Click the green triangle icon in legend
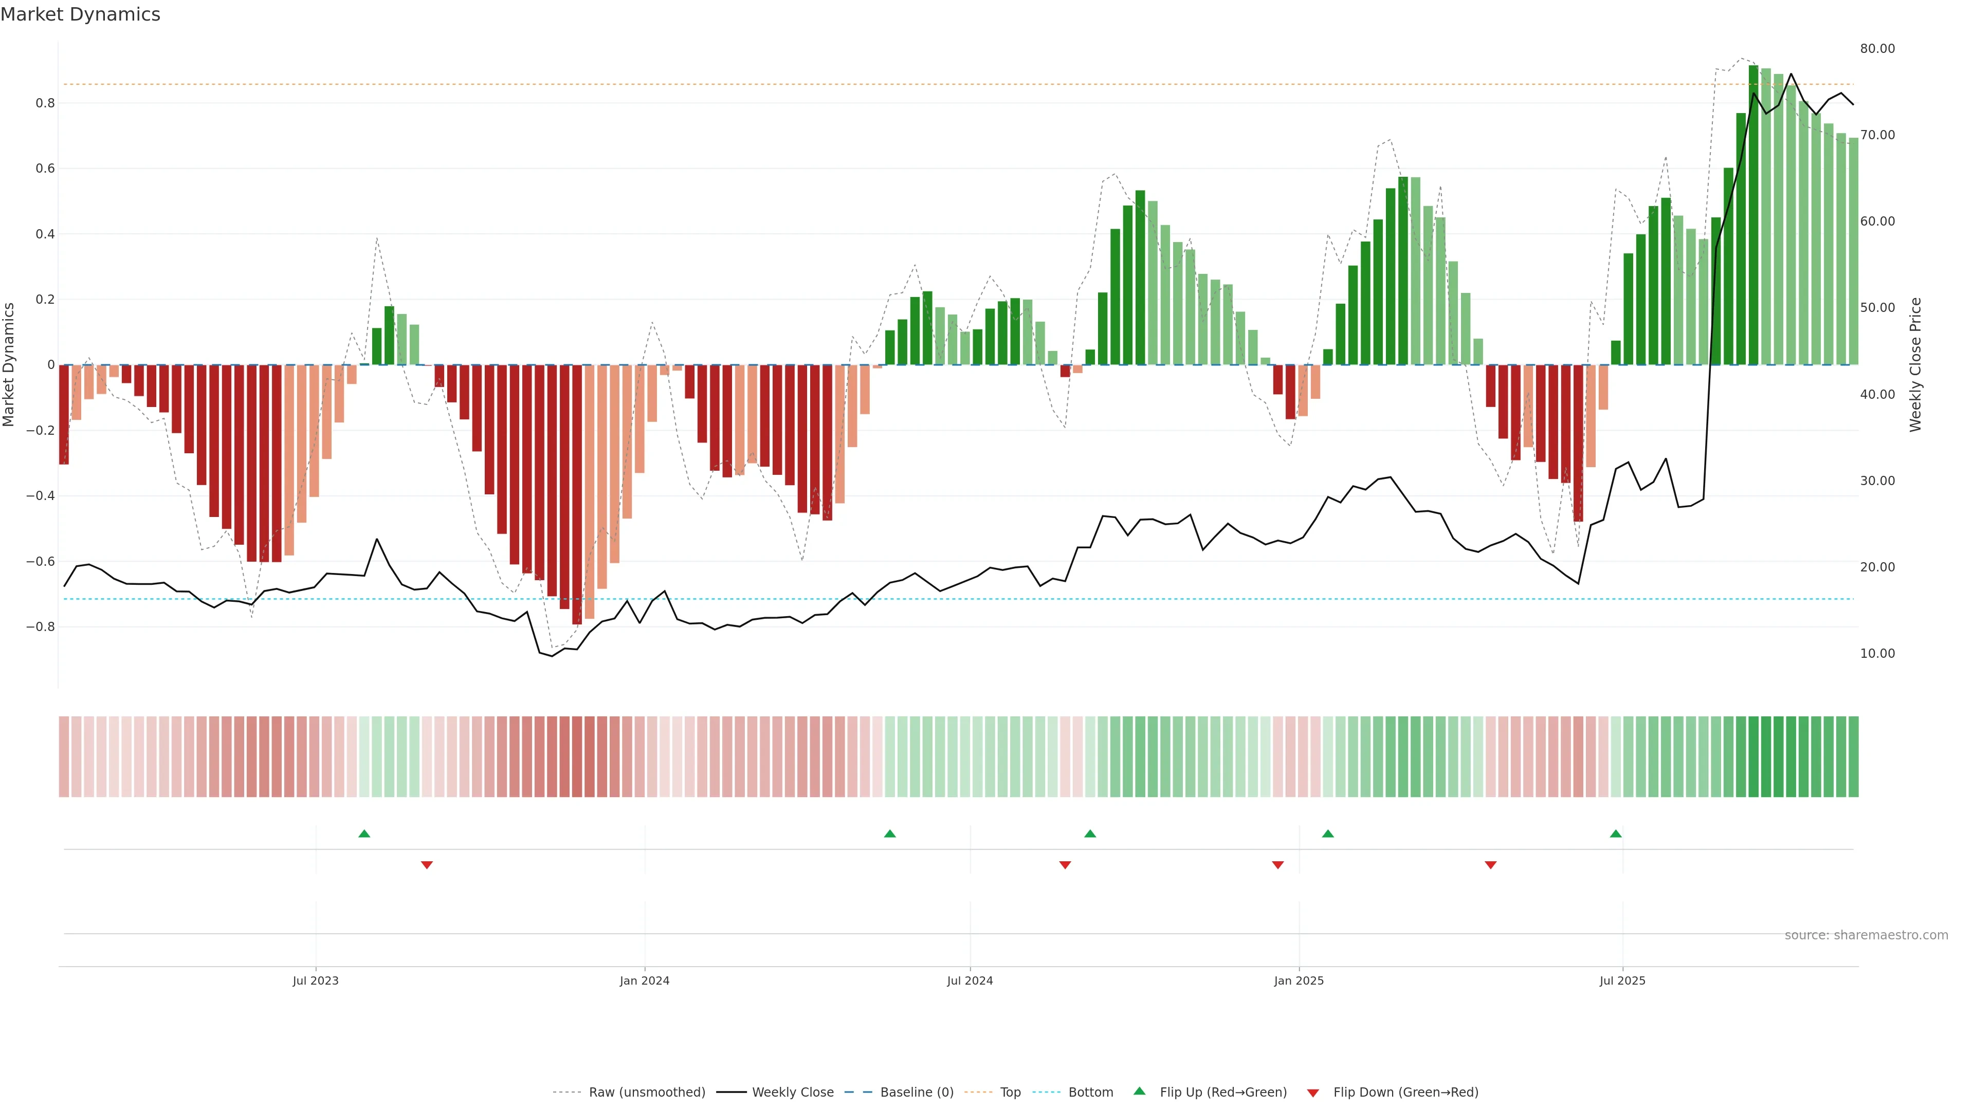The height and width of the screenshot is (1110, 1974). pos(1140,1091)
